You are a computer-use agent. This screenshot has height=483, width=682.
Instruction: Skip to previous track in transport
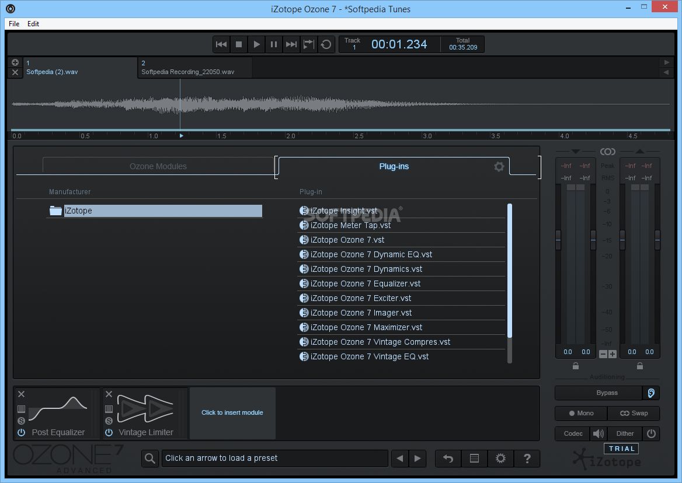tap(221, 44)
